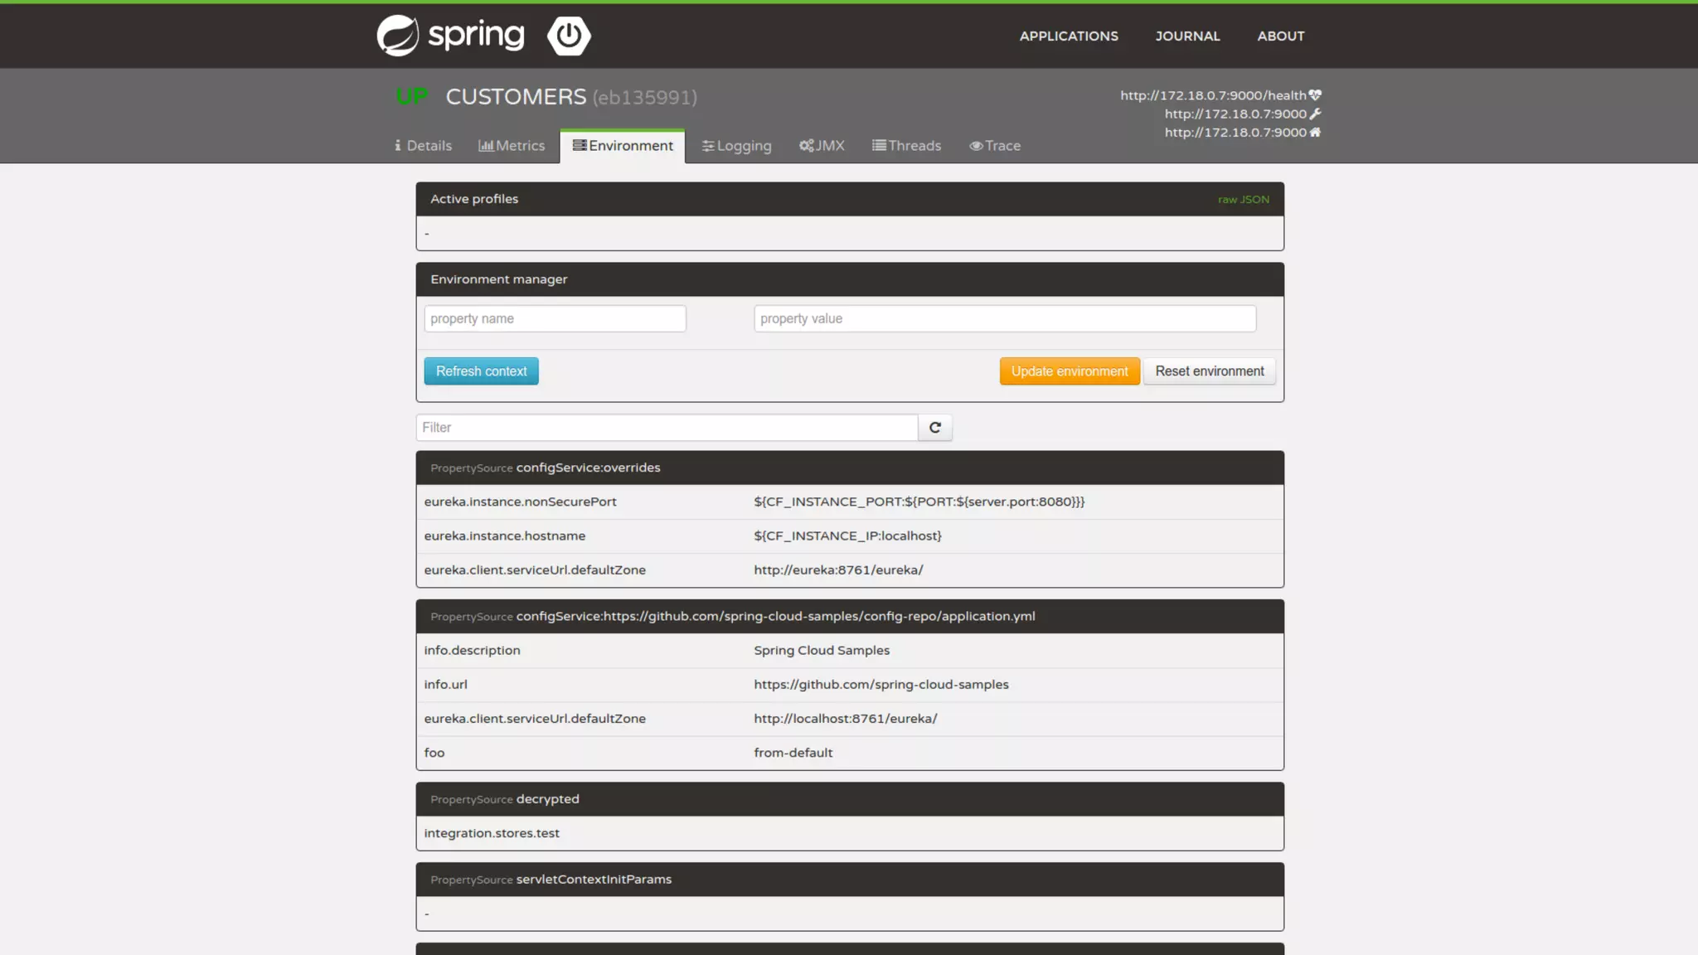1698x955 pixels.
Task: Open the Threads tab
Action: click(x=906, y=146)
